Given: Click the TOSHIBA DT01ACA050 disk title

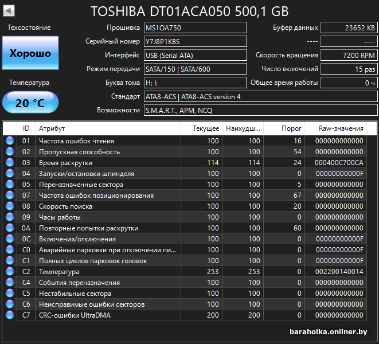Looking at the screenshot, I should tap(190, 11).
